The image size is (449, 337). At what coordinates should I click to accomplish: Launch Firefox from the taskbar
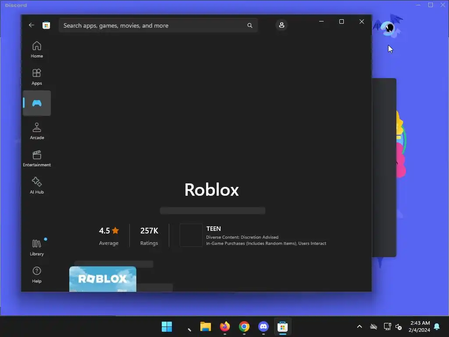[x=225, y=326]
